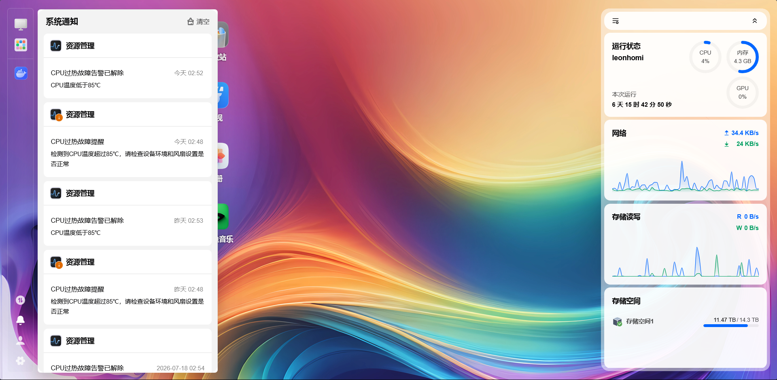Open notification 昨天 02:48 CPU过热故障提醒
777x380 pixels.
tap(127, 300)
